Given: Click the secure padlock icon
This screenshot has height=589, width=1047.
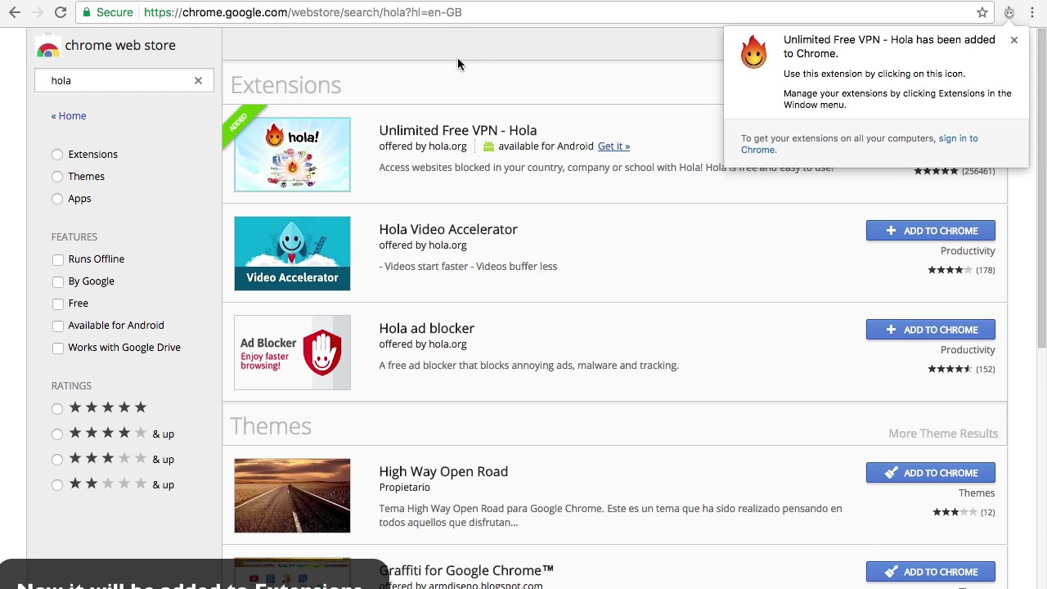Looking at the screenshot, I should [x=87, y=12].
